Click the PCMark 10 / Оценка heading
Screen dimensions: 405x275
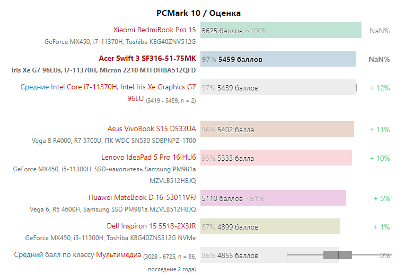point(198,13)
